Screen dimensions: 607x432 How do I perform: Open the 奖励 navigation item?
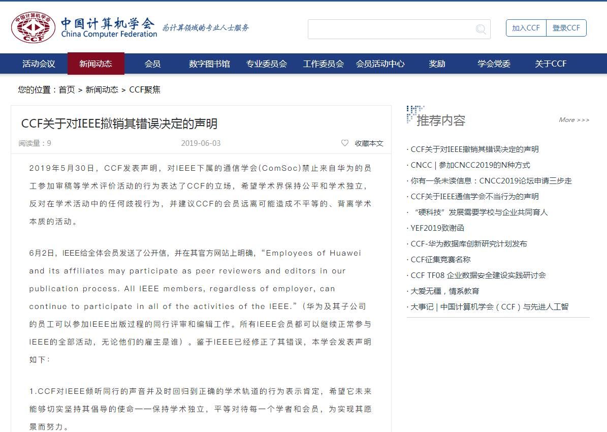tap(437, 64)
